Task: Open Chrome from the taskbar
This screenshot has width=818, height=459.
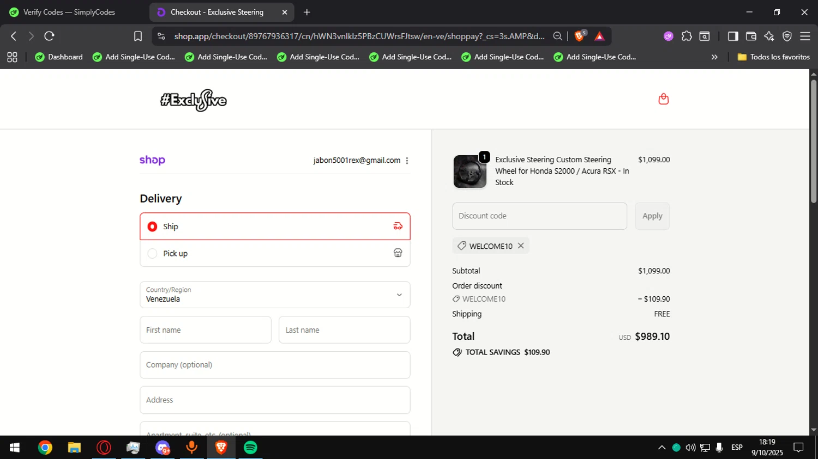Action: click(45, 448)
